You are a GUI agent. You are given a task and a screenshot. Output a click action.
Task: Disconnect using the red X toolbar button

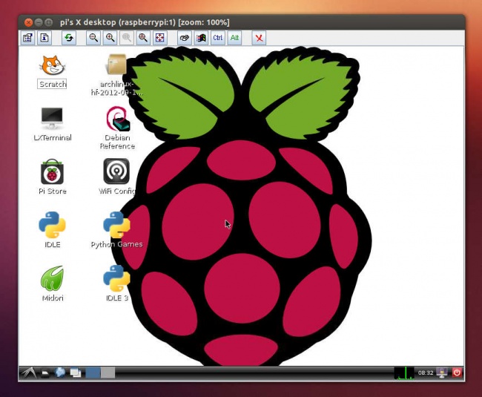pos(259,38)
